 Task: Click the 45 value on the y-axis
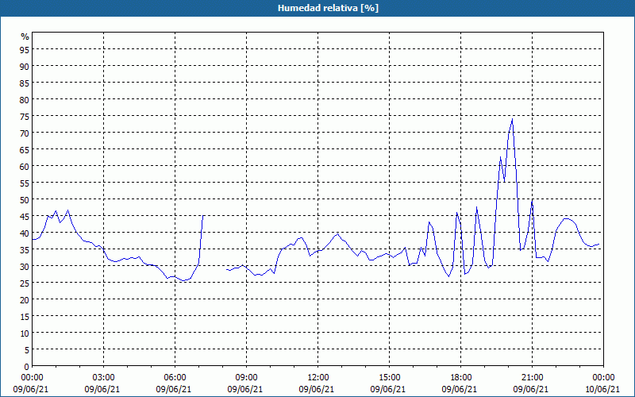pos(25,216)
